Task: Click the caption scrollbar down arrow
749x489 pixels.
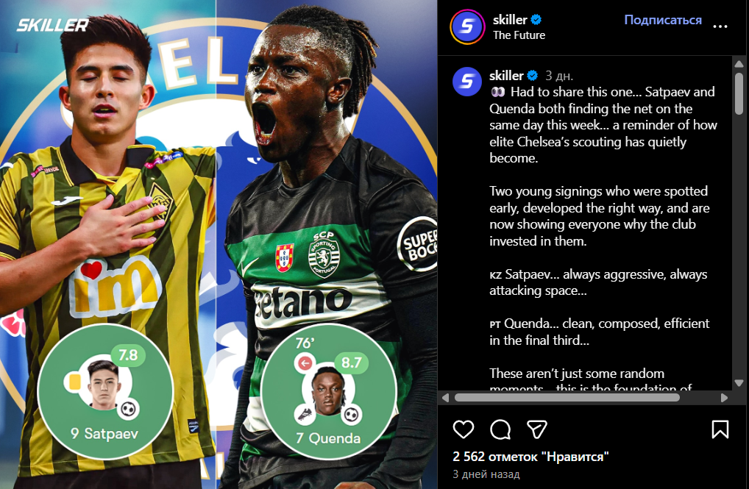Action: 739,382
